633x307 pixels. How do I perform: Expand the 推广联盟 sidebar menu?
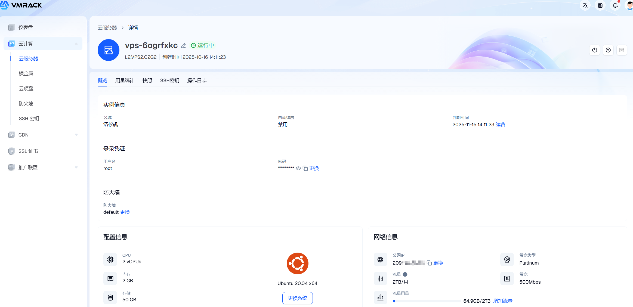tap(76, 168)
